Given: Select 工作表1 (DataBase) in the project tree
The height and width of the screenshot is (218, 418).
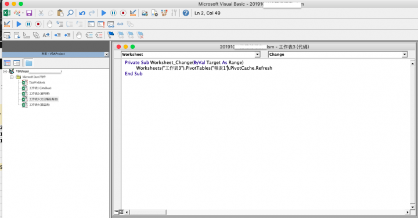Looking at the screenshot, I should [x=40, y=88].
